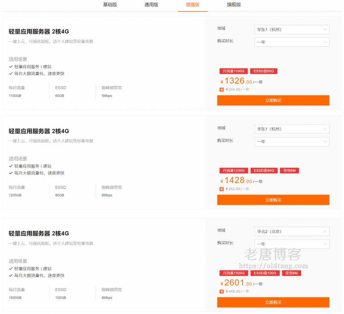344x314 pixels.
Task: Switch to the 基础版 tab
Action: point(110,5)
